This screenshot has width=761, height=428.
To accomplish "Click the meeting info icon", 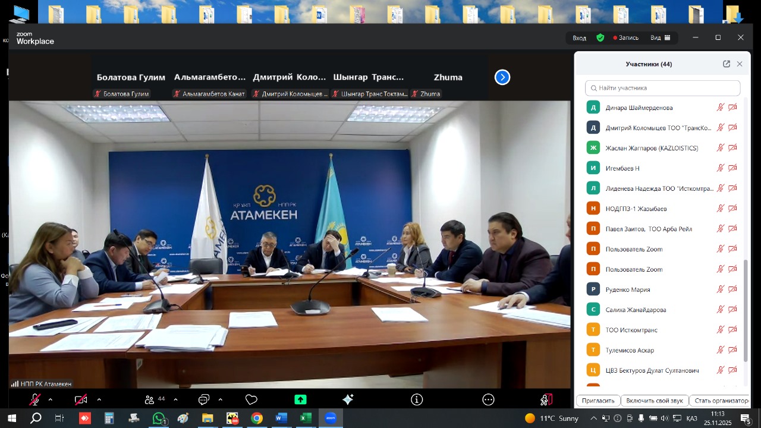I will tap(417, 400).
